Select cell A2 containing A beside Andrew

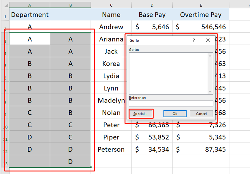tap(30, 27)
